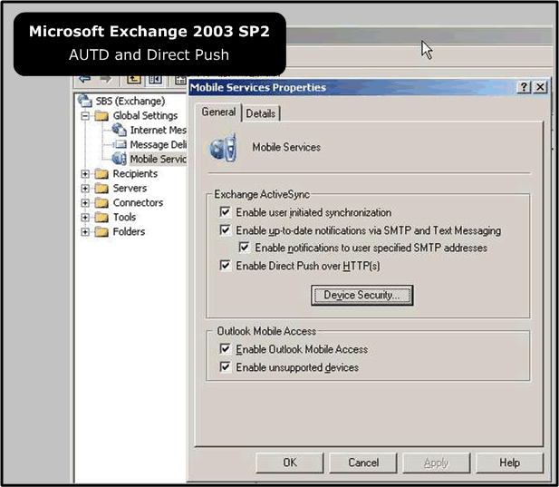Switch to the General tab
The height and width of the screenshot is (487, 559).
tap(218, 112)
